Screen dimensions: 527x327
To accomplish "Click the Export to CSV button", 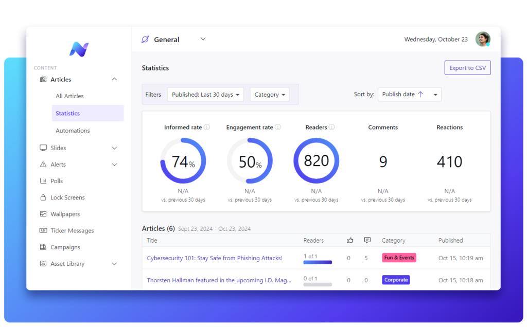I will 467,67.
